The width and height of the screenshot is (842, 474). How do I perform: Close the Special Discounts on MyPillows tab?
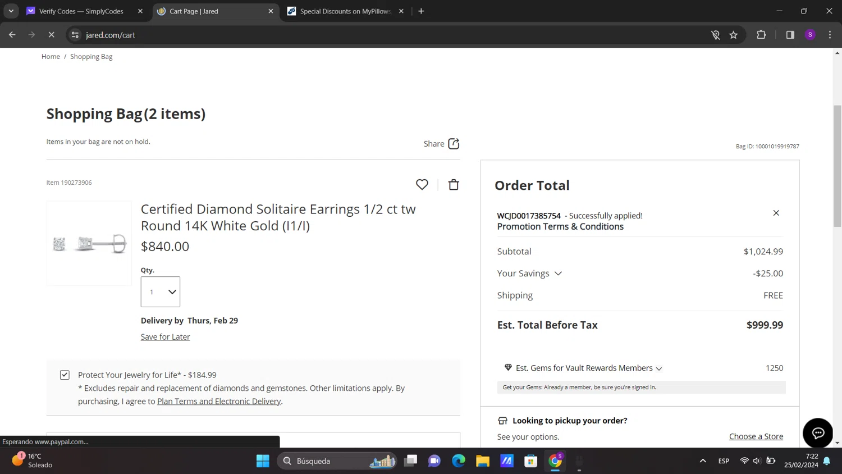point(401,11)
